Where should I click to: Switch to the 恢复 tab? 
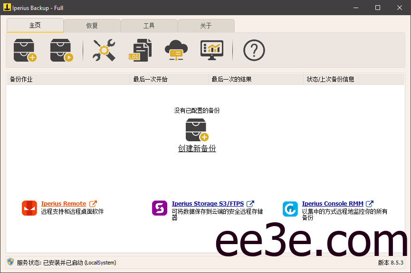[x=92, y=26]
